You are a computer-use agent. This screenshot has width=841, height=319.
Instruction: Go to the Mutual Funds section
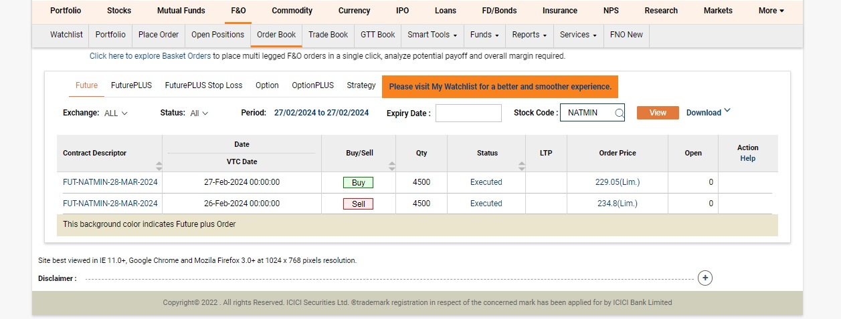click(181, 11)
